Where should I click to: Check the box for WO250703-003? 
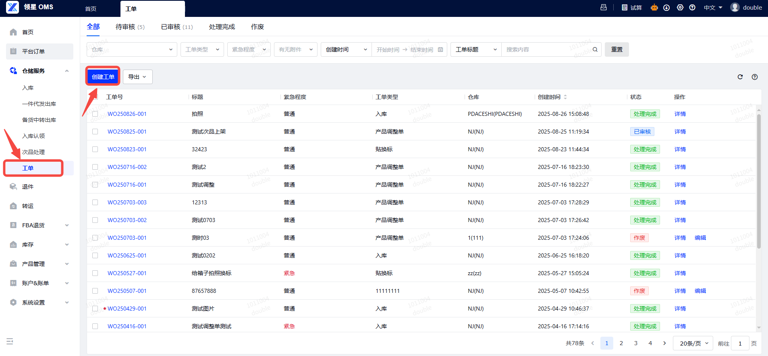(x=95, y=202)
